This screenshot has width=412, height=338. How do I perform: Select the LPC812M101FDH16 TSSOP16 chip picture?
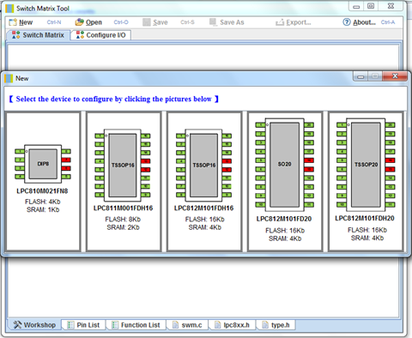(204, 166)
